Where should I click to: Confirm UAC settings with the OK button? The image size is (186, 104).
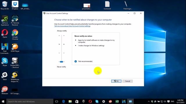116,81
